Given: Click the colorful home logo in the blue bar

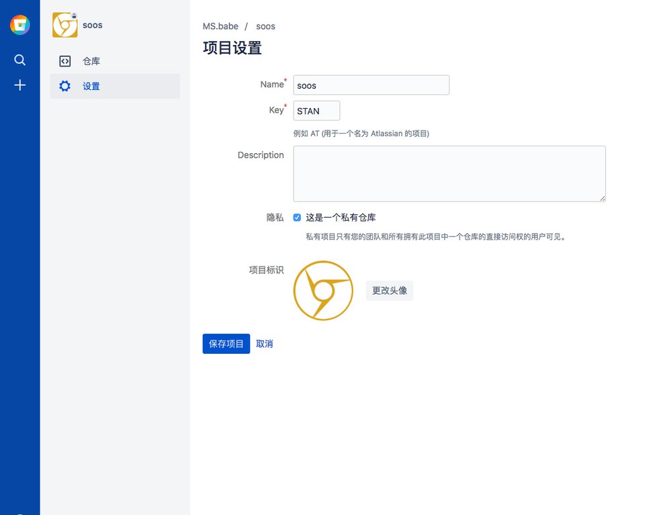Looking at the screenshot, I should (x=19, y=25).
